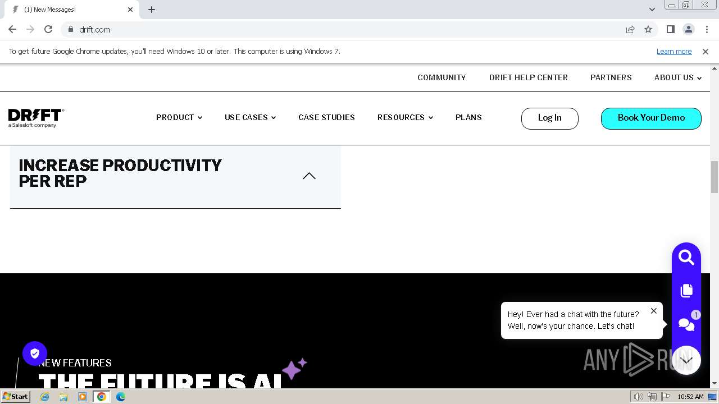
Task: Open Action Center flag icon
Action: coord(665,397)
